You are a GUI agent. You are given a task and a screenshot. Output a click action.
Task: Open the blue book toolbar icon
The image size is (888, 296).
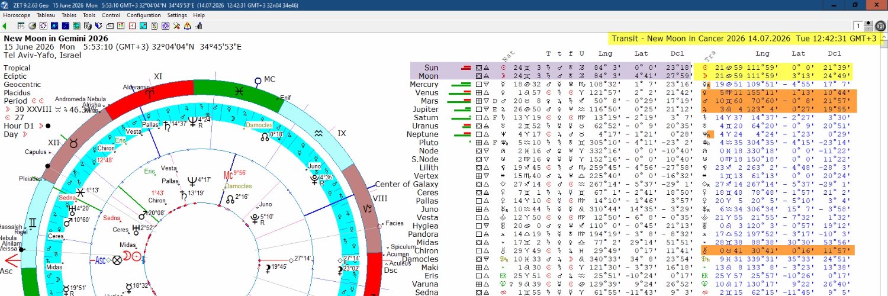tap(98, 26)
